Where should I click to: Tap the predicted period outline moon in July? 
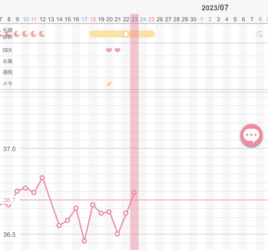point(260,34)
